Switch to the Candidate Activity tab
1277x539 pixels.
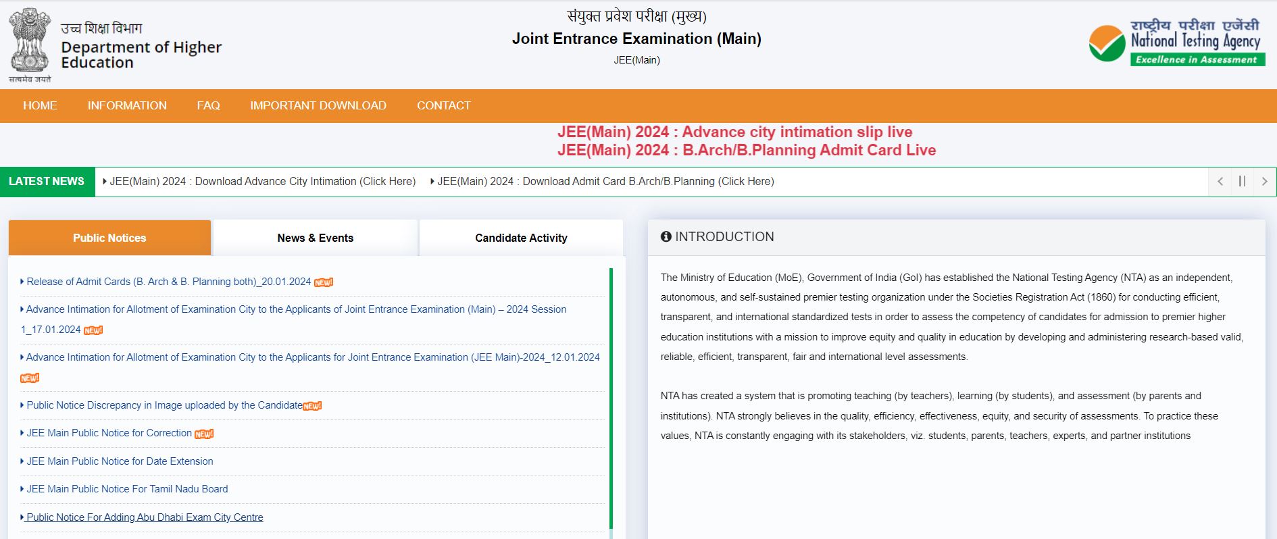[521, 238]
